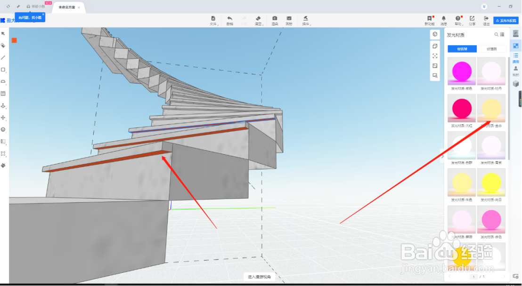Switch to the 未命名方案 tab
Screen dimensions: 522x286
pyautogui.click(x=66, y=7)
